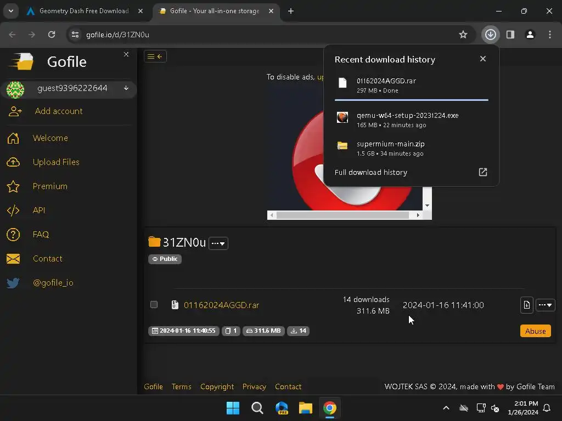The image size is (562, 421).
Task: Click the Public visibility badge
Action: click(x=165, y=259)
